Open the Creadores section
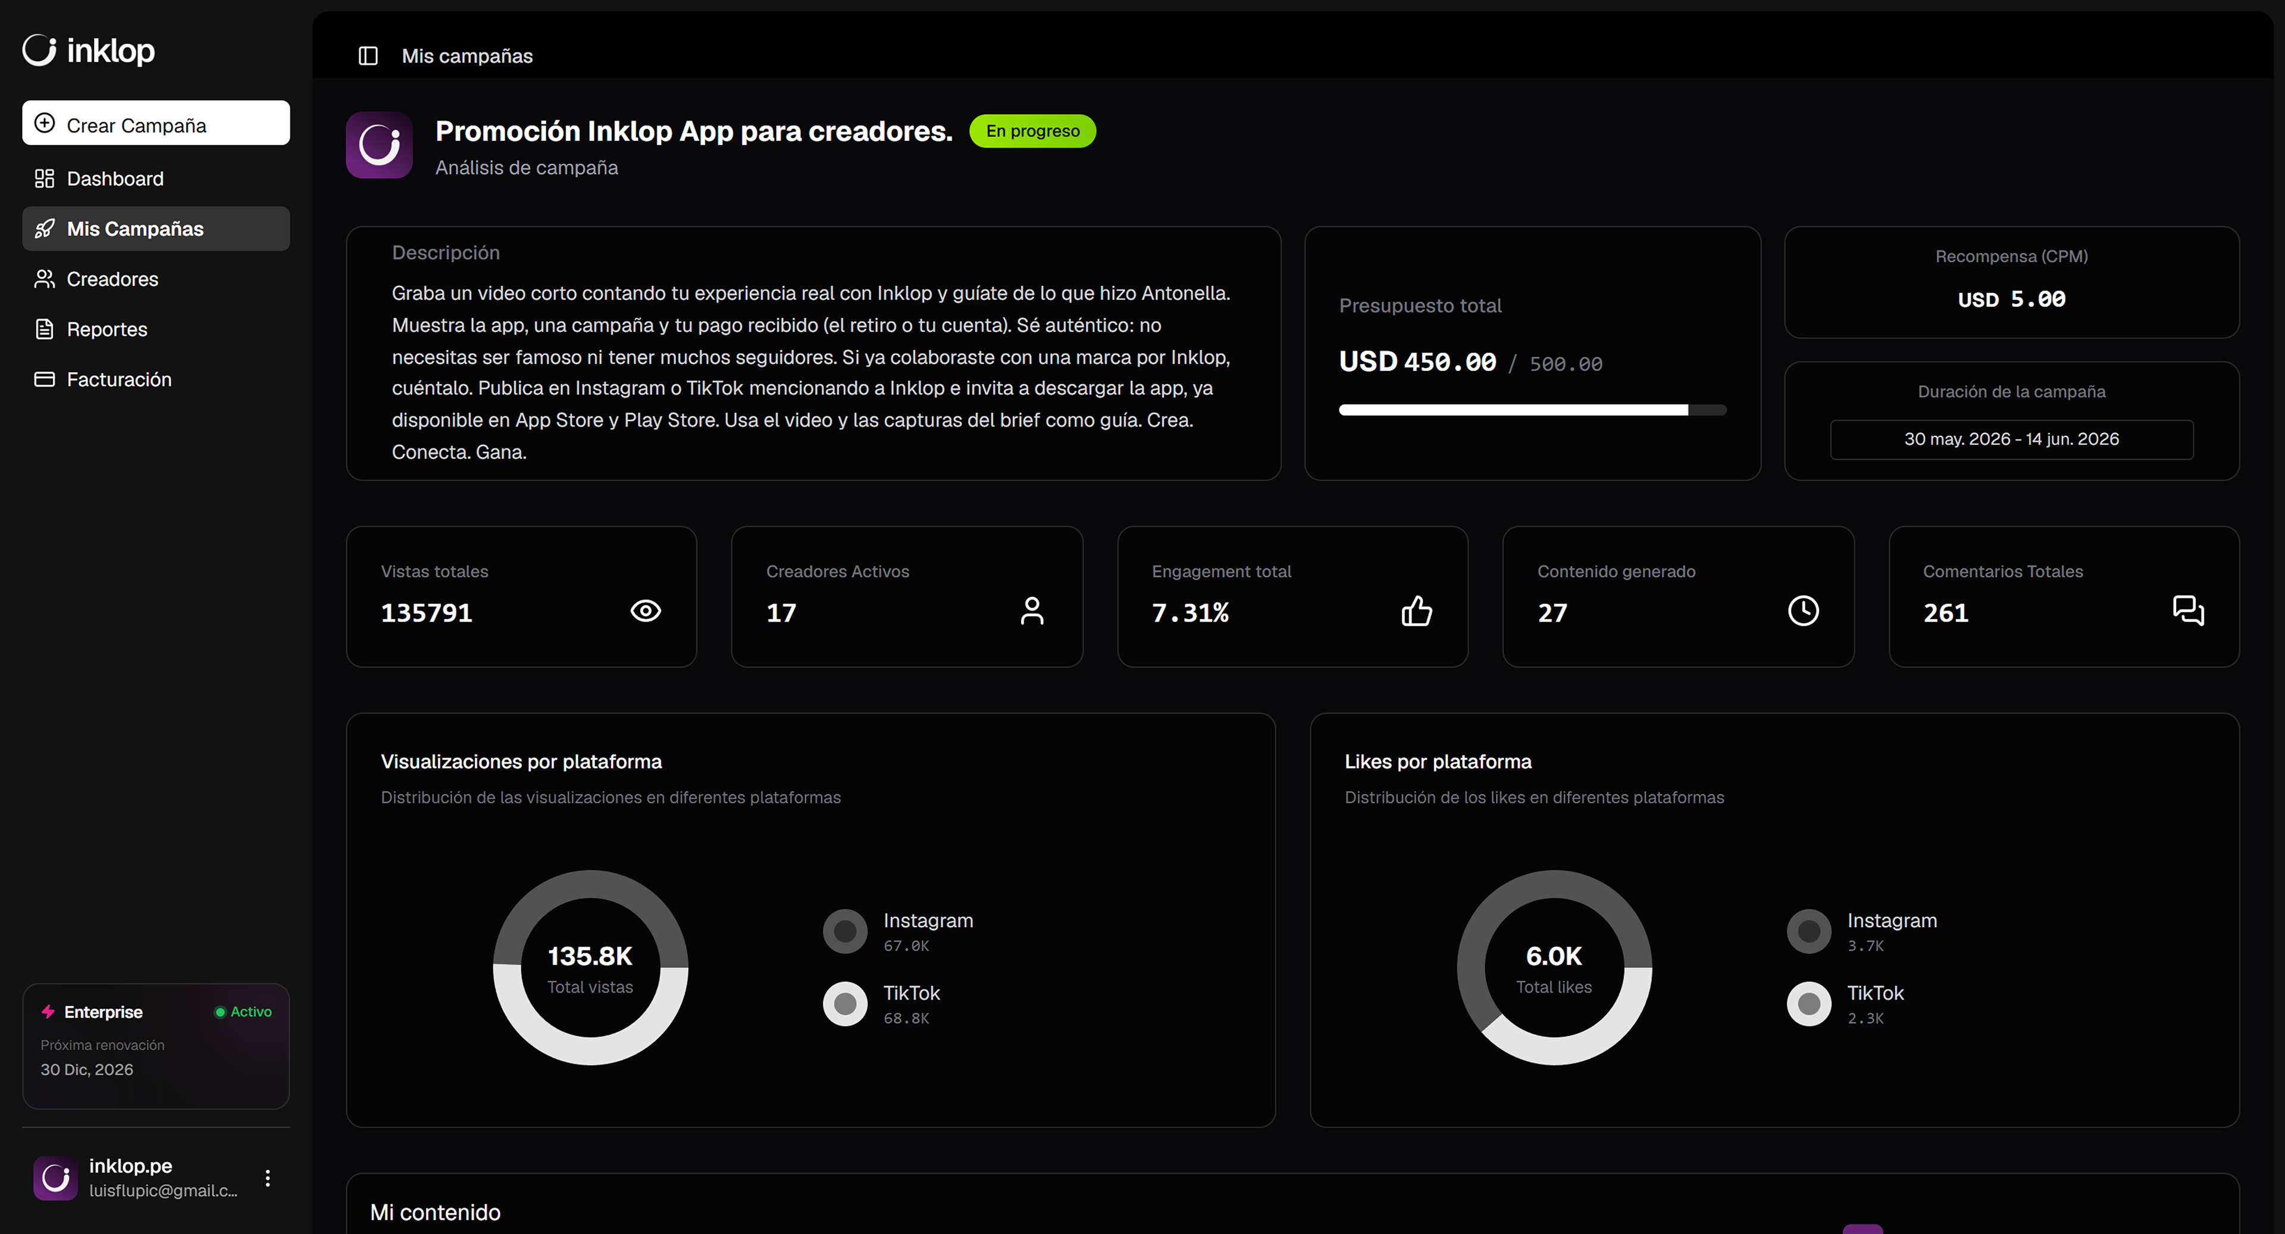 coord(156,280)
